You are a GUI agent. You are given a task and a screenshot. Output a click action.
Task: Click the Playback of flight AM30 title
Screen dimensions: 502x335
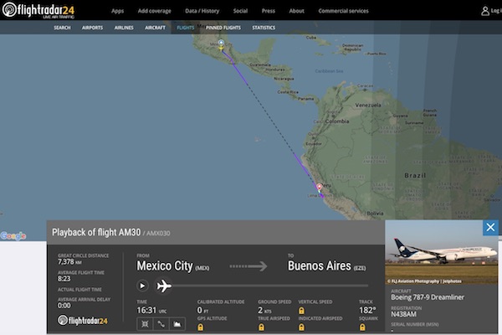coord(96,233)
